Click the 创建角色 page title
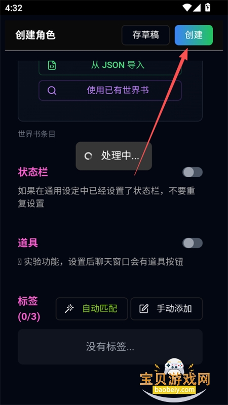 (35, 35)
